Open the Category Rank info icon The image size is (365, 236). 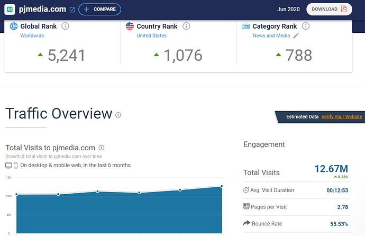[306, 26]
